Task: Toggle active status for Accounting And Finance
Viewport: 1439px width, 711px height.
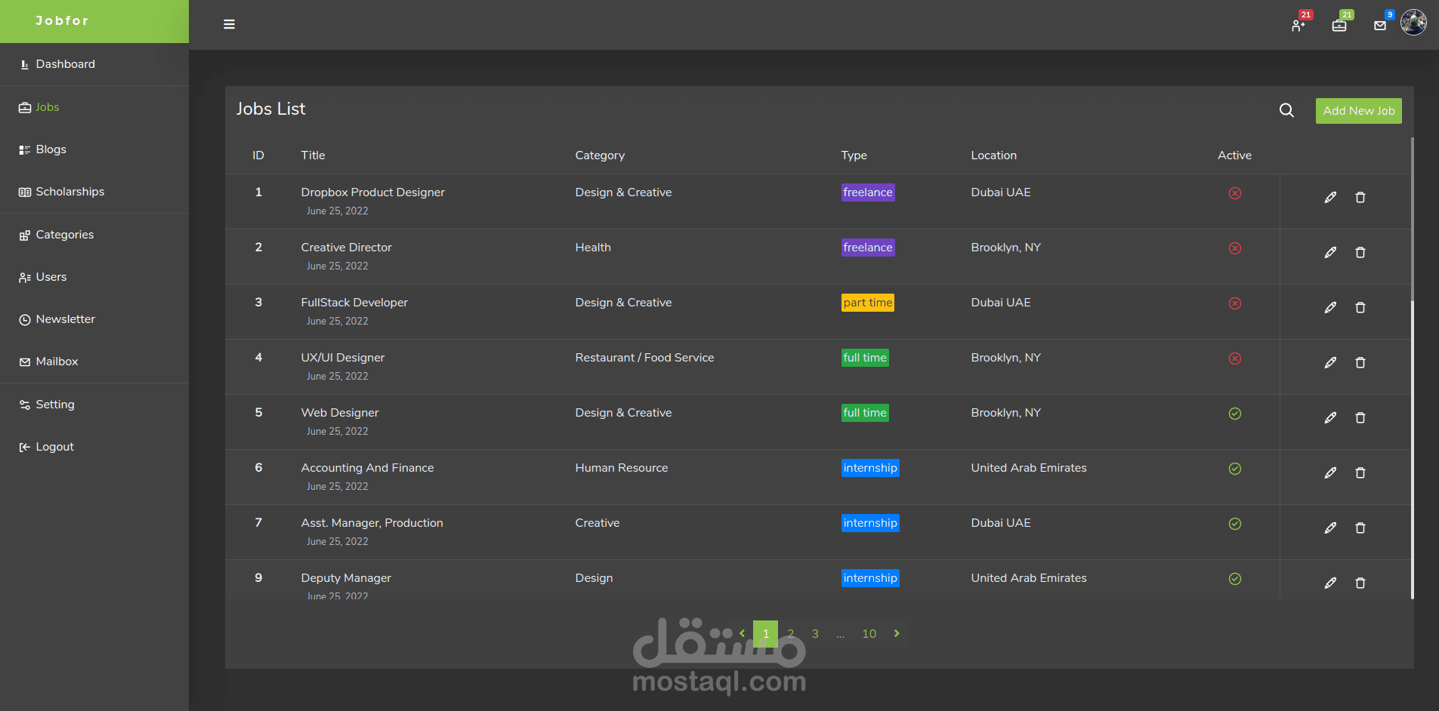Action: click(x=1235, y=469)
